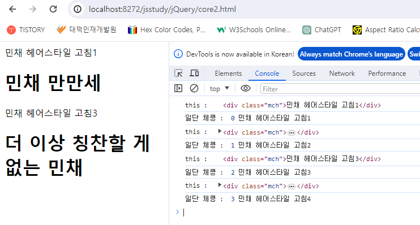
Task: Click console line '일단 체킁 : 1'
Action: (248, 145)
